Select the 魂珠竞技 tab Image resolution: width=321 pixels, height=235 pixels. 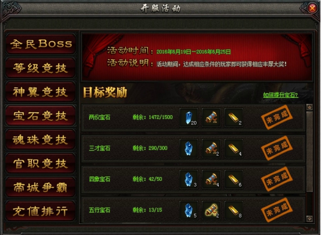tap(41, 139)
